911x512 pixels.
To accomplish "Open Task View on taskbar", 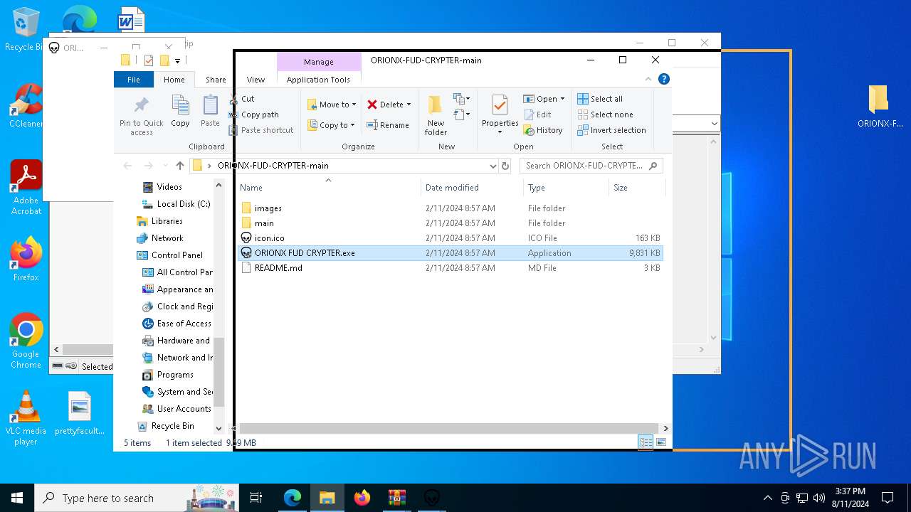I will pyautogui.click(x=256, y=498).
